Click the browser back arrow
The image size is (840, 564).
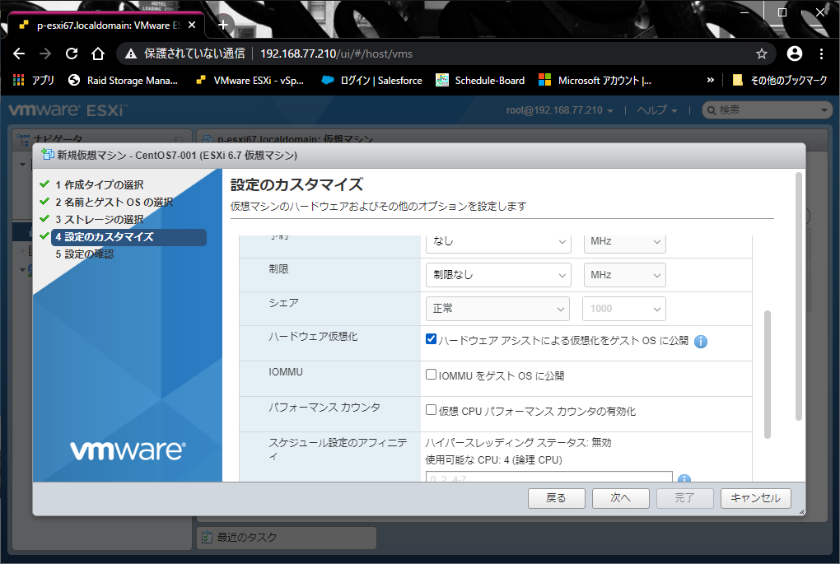(19, 54)
